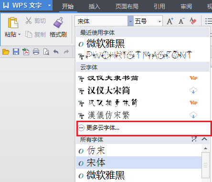Choose cloud font 汉仪柏青体简
212x182 pixels.
coord(143,103)
